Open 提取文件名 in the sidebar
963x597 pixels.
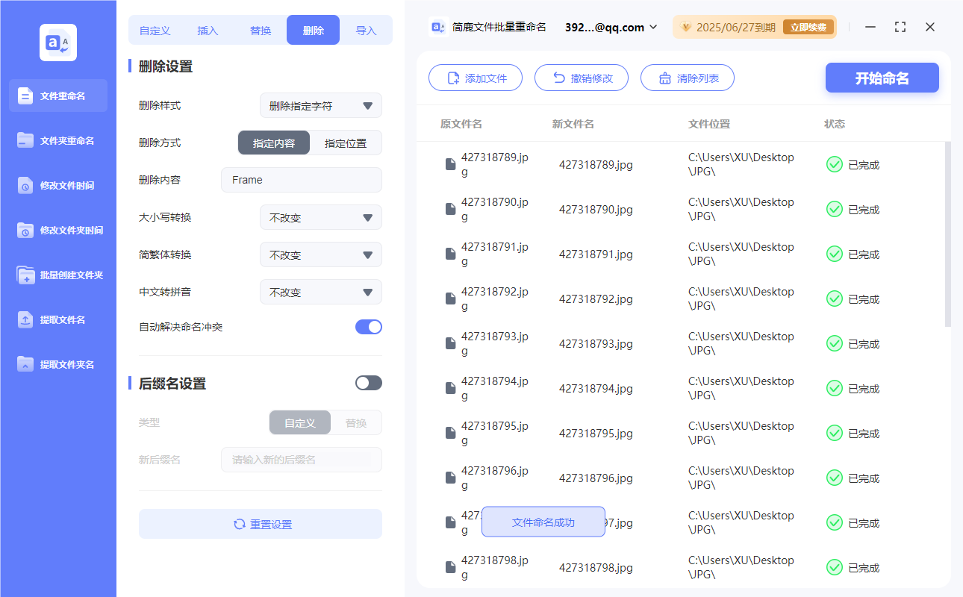[x=58, y=319]
